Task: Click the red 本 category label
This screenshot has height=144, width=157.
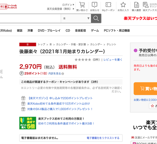Action: point(28,44)
